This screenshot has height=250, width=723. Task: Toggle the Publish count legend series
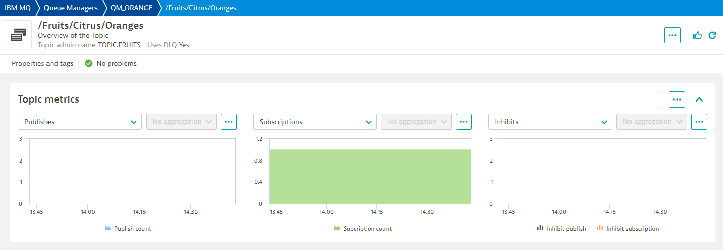coord(128,229)
